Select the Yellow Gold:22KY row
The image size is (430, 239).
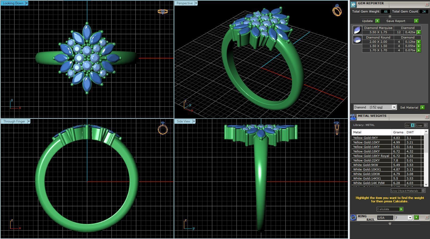[x=388, y=160]
